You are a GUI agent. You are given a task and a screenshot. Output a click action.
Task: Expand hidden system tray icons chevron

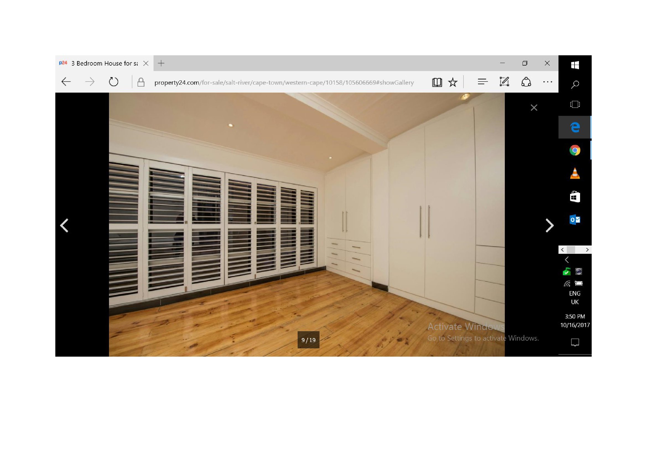click(567, 260)
